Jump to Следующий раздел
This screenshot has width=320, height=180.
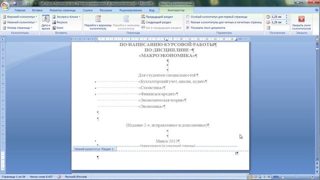coord(156,22)
